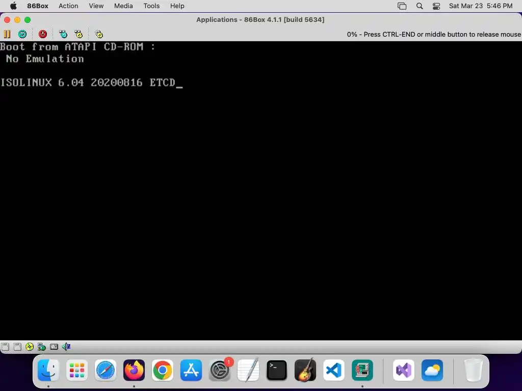Open Weather app from the Dock

[432, 370]
